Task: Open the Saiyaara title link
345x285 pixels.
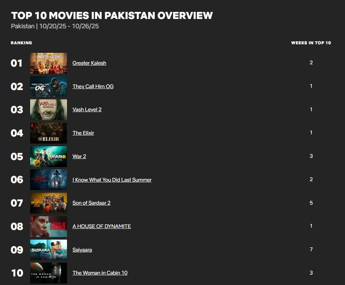Action: pos(82,250)
